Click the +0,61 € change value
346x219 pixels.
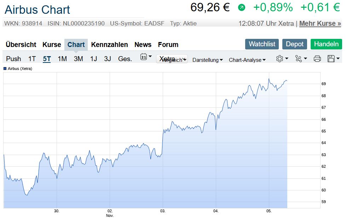[x=320, y=7]
